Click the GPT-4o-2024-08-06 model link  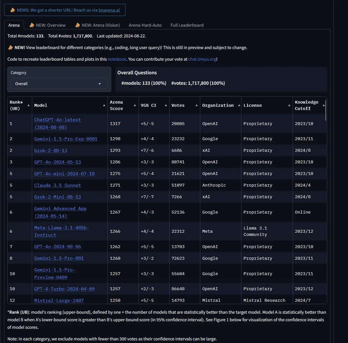[x=58, y=247]
